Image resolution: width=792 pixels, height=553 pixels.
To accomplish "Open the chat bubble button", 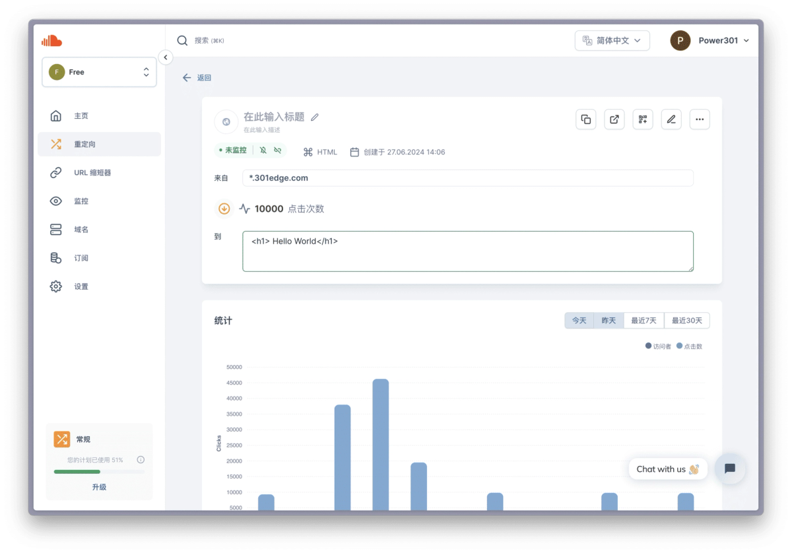I will click(730, 469).
